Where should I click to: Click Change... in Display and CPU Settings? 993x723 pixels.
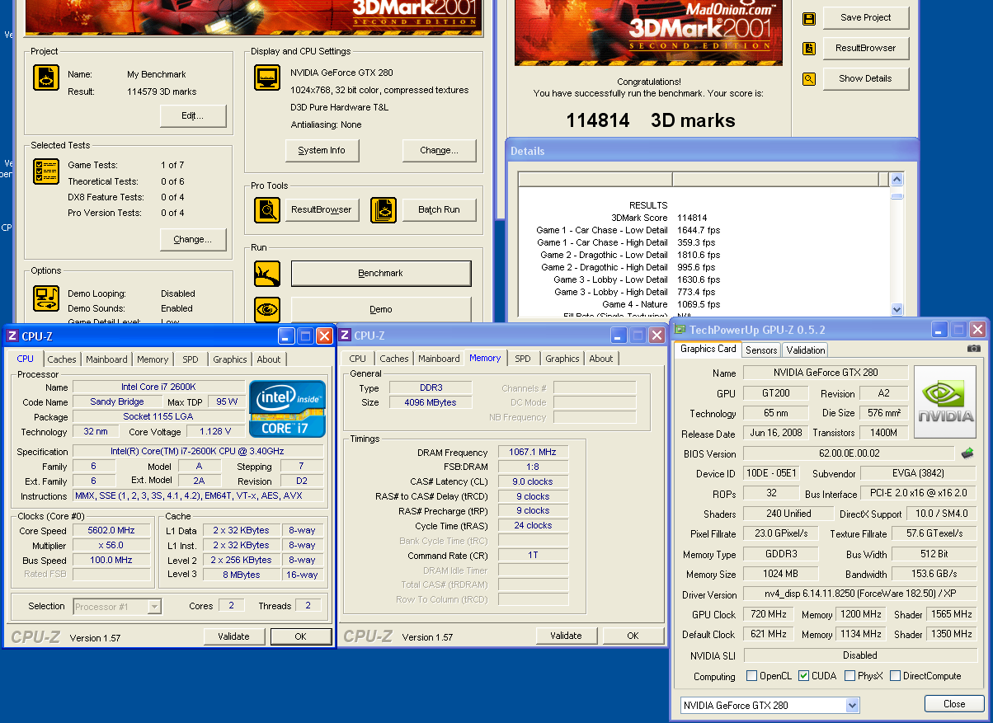pos(440,151)
